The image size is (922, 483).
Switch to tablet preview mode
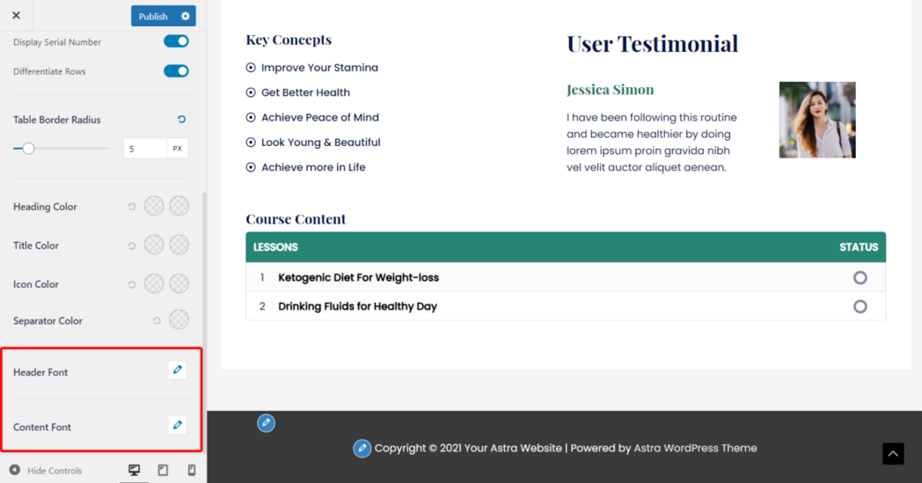[163, 471]
